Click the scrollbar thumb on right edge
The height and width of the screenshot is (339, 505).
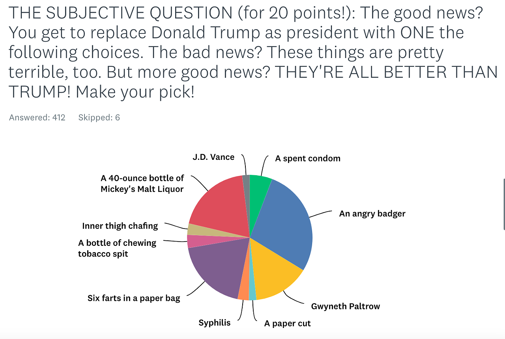click(504, 204)
